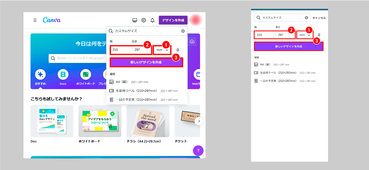
Task: Open notifications bell icon
Action: (153, 20)
